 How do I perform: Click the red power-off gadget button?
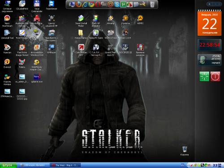[x=215, y=77]
